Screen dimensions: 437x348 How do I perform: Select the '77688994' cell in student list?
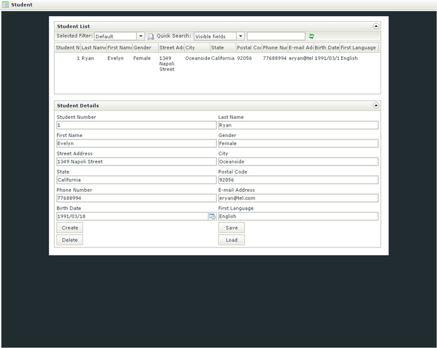coord(274,58)
